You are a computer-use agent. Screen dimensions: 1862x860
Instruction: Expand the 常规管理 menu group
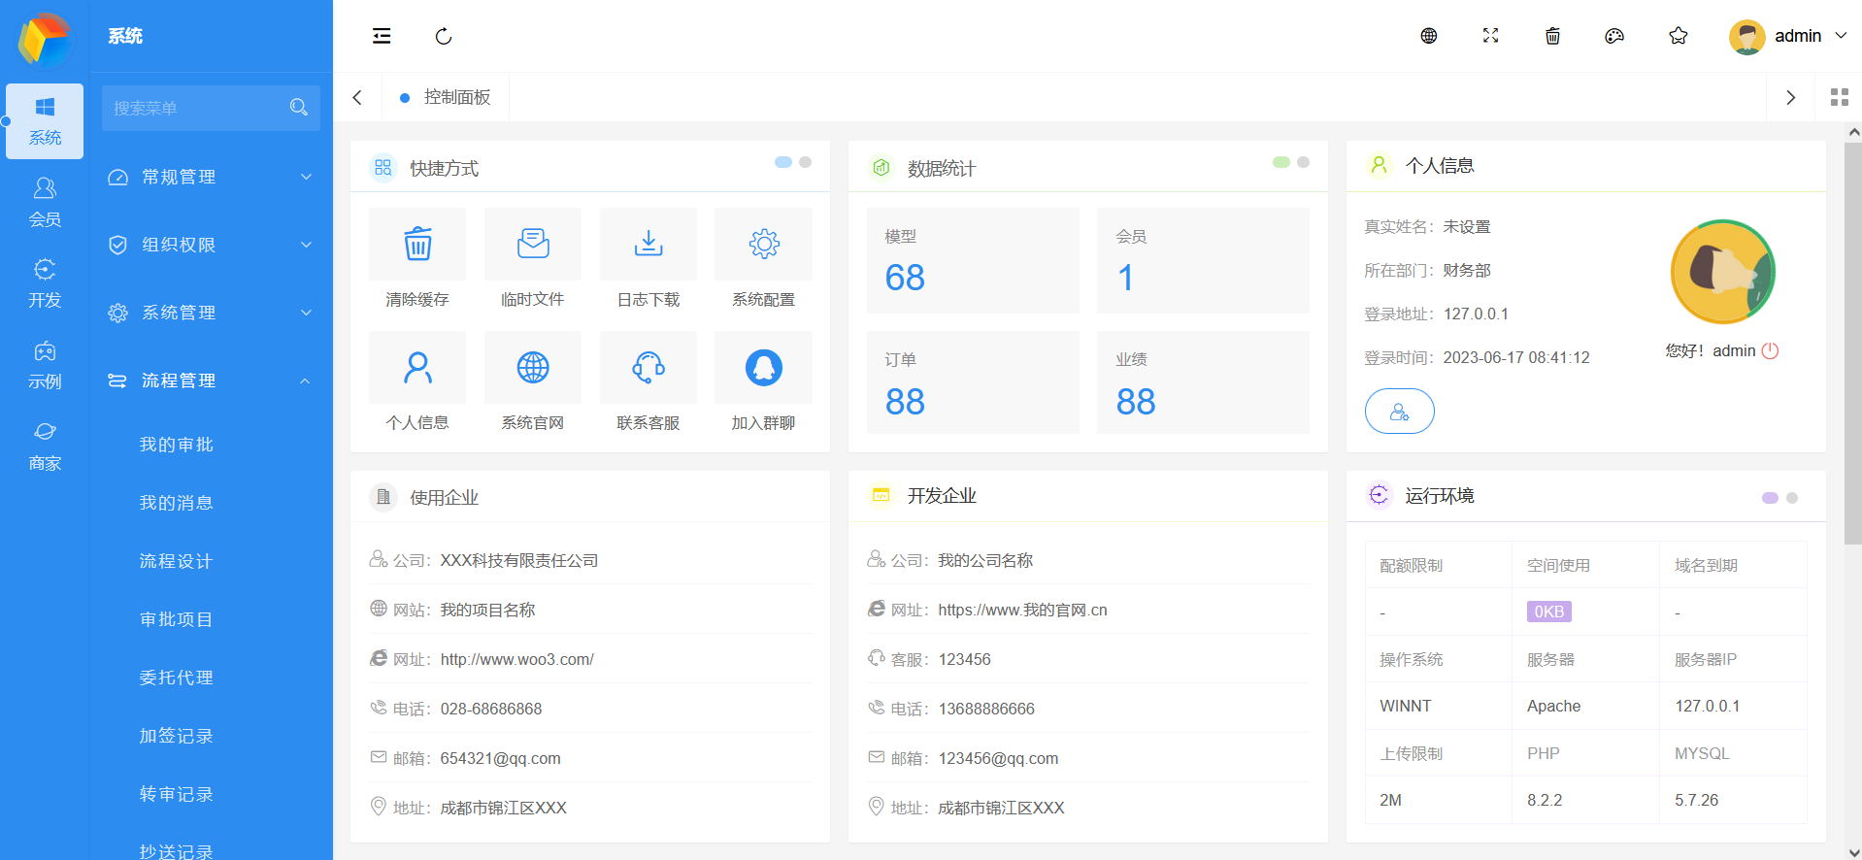[x=211, y=177]
